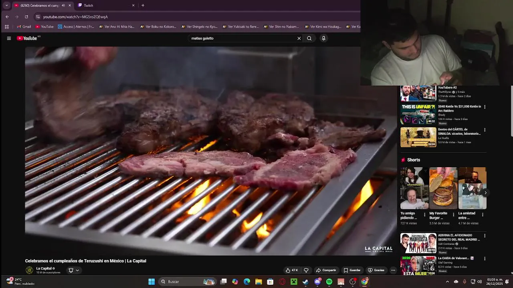
Task: Click the Gracias button
Action: click(x=376, y=270)
